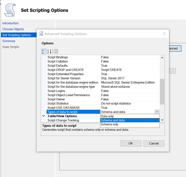
Task: Select Script for the database engine type
Action: [103, 87]
